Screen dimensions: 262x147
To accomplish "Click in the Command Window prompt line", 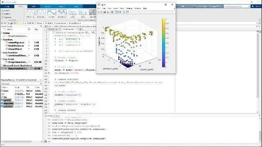I will click(150, 142).
